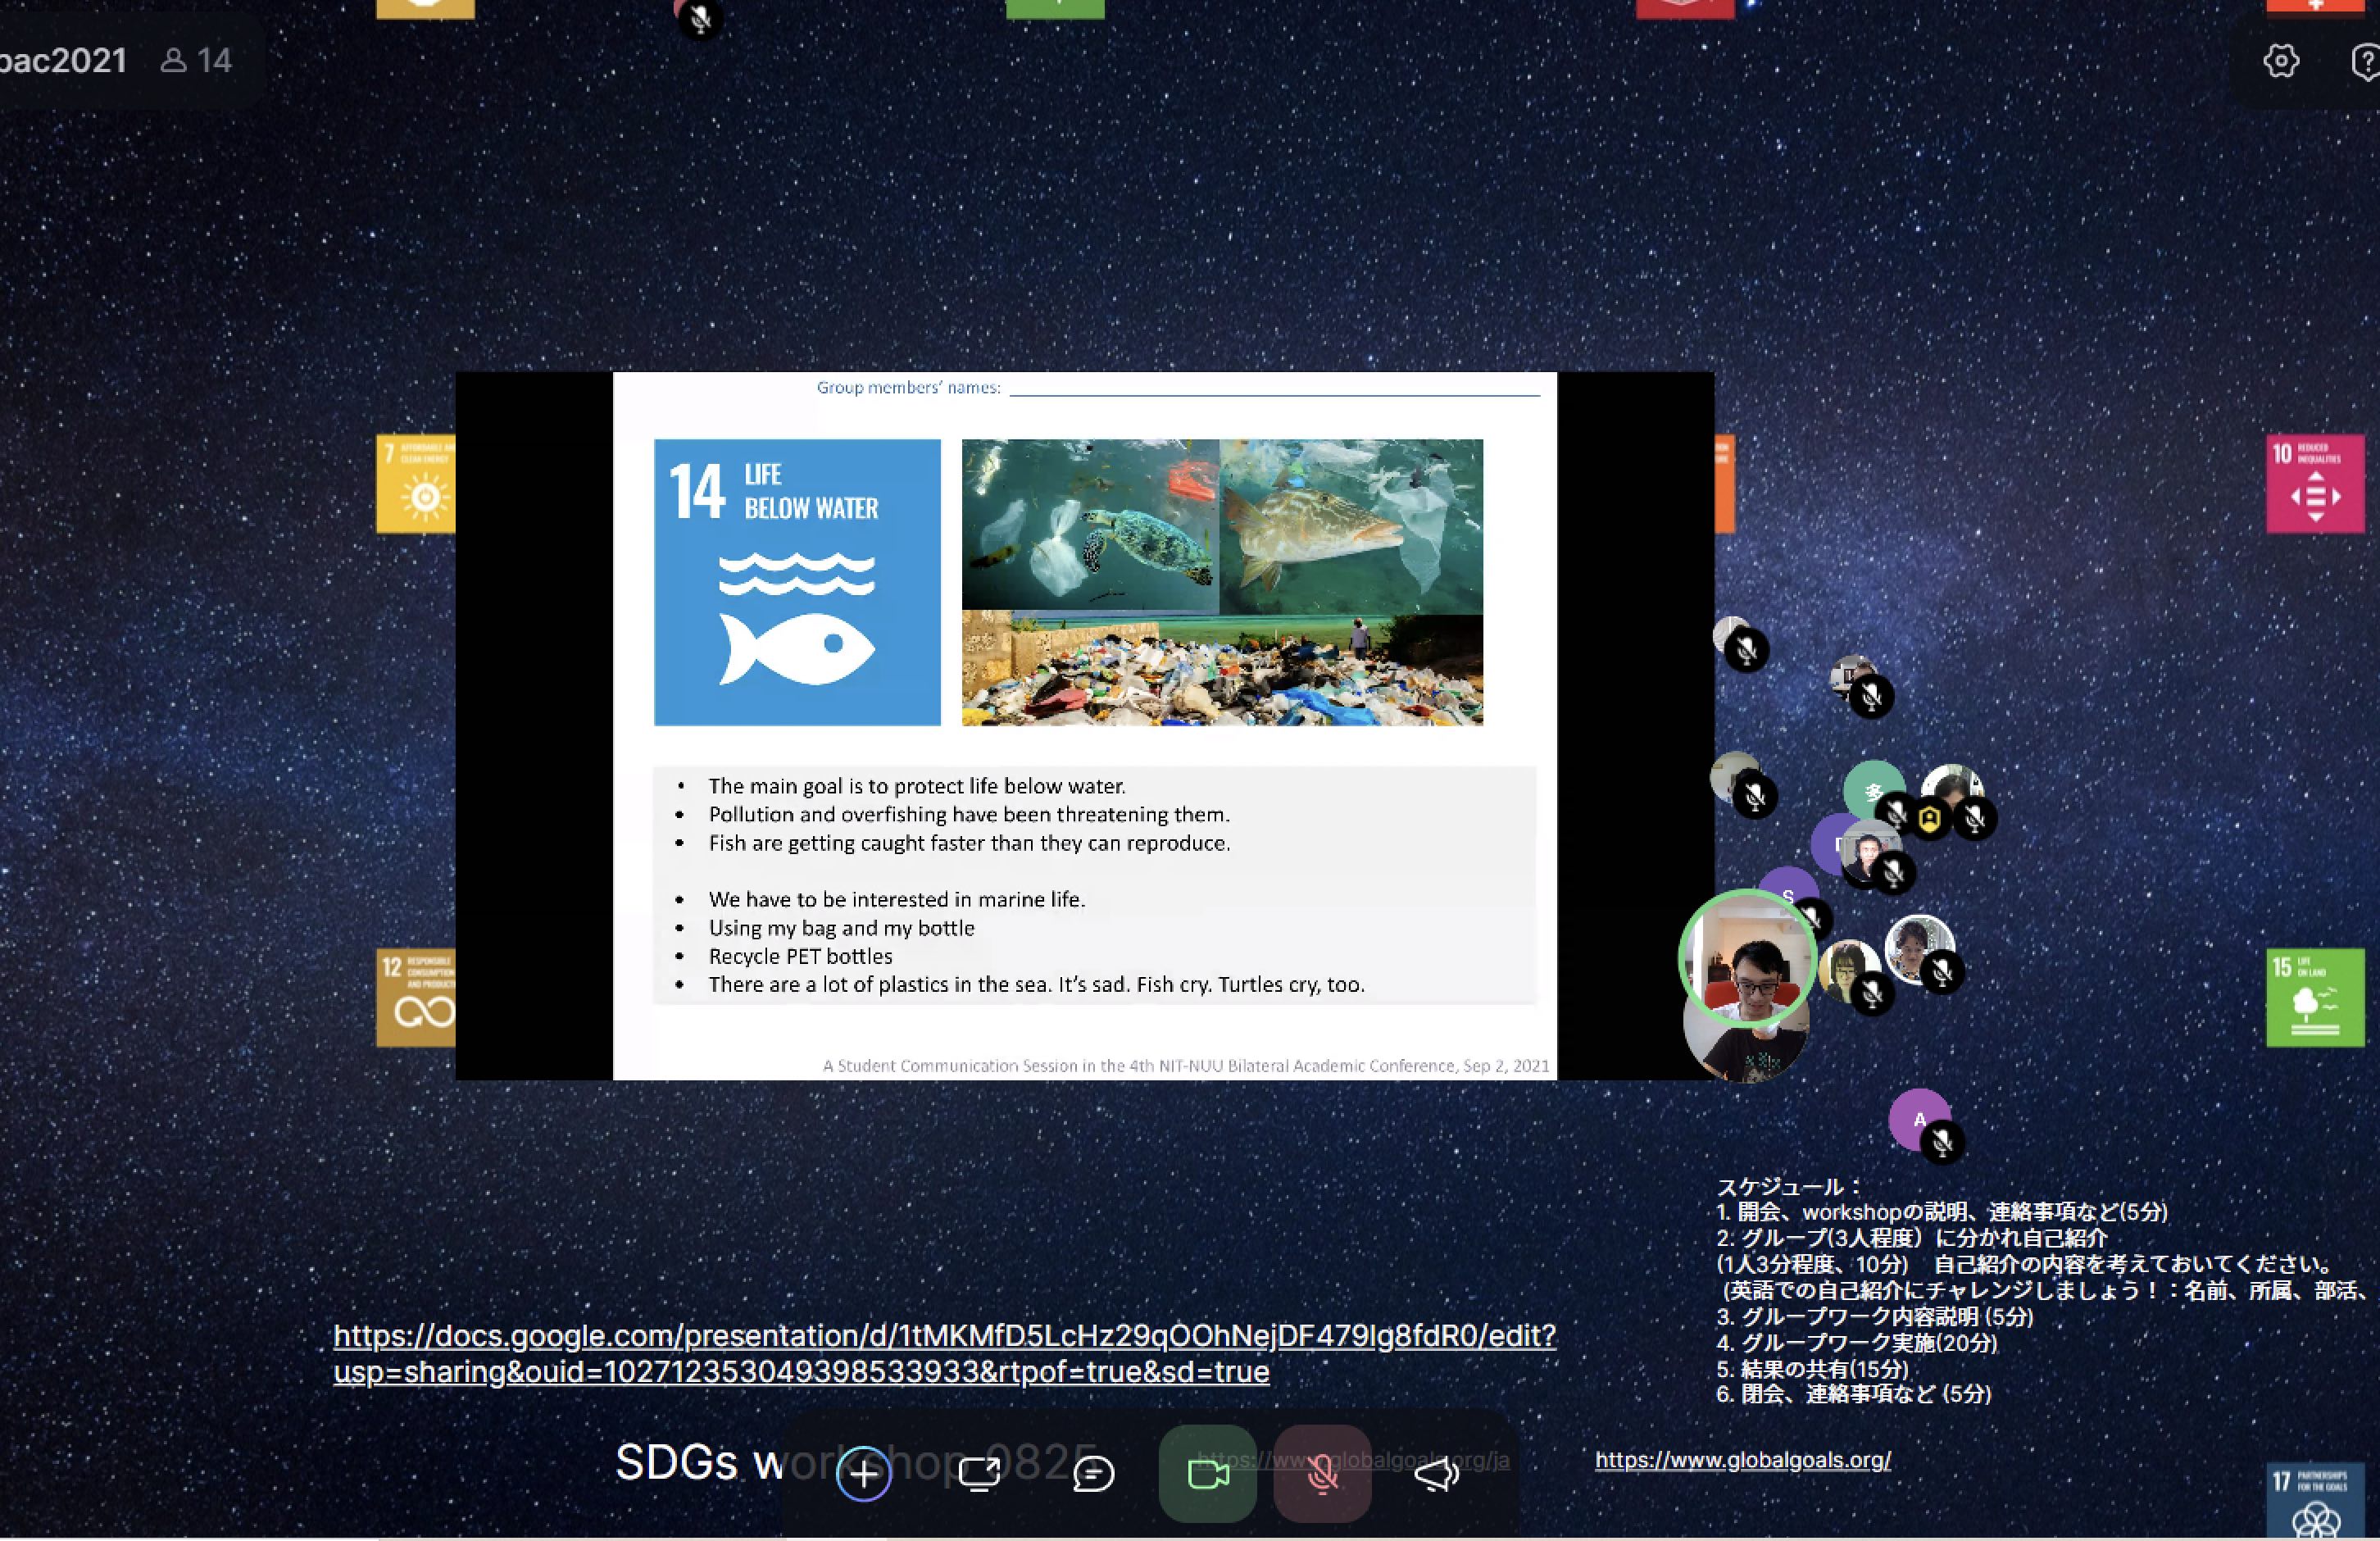Click the purple avatar labeled A

coord(1919,1119)
